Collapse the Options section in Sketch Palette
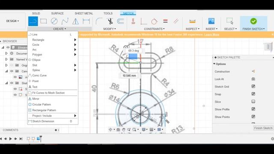This screenshot has height=154, width=274. [x=214, y=64]
